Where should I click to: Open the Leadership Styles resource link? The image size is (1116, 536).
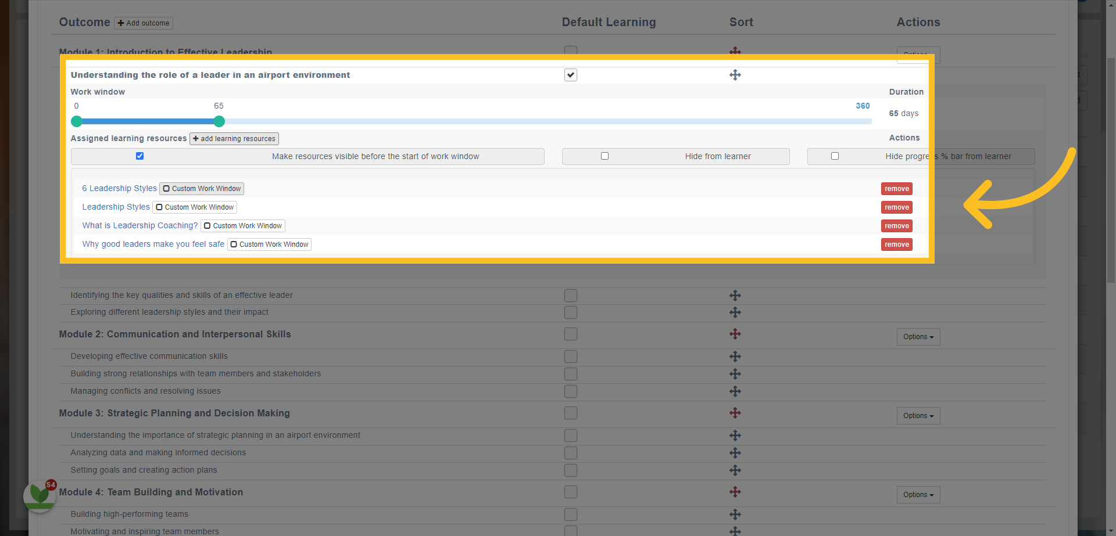116,207
